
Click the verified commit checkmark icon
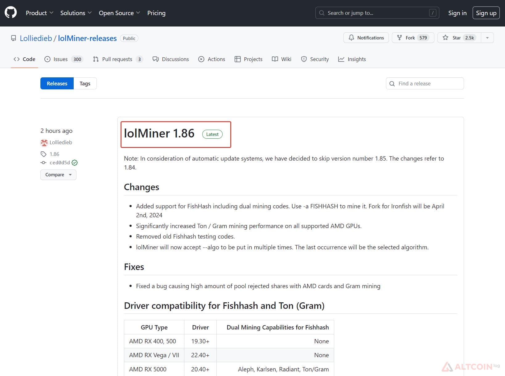tap(75, 163)
